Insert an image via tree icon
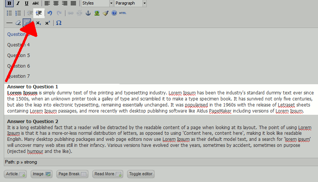This screenshot has width=318, height=182. tap(97, 13)
